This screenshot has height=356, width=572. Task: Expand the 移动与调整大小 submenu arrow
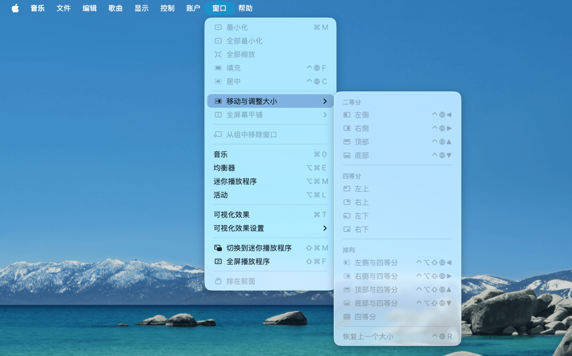tap(325, 101)
